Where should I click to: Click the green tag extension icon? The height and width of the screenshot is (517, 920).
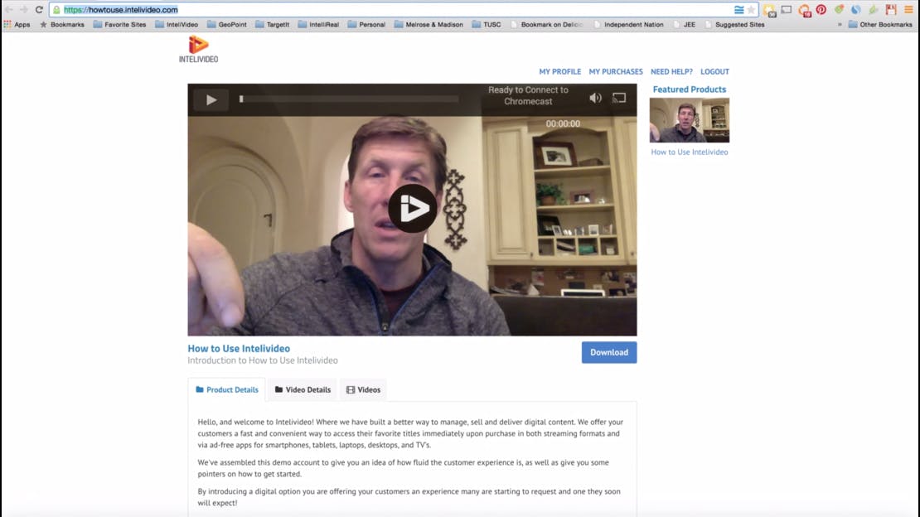(x=839, y=9)
